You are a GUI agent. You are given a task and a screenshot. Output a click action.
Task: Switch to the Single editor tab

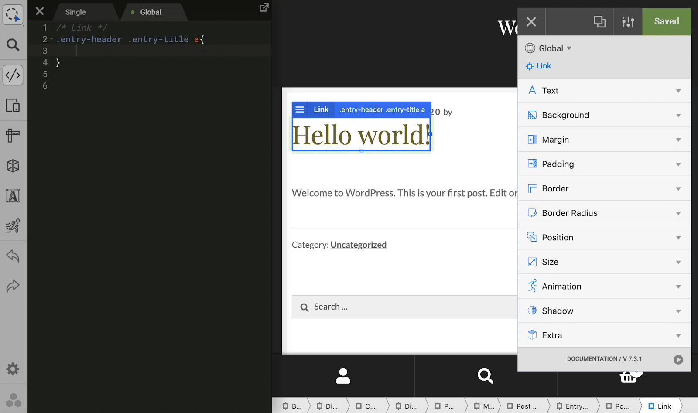(x=75, y=12)
